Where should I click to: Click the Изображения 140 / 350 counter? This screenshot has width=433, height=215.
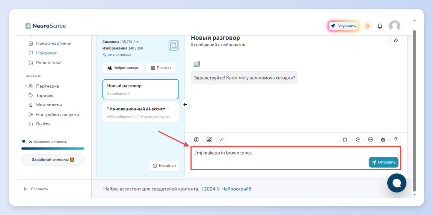(x=123, y=48)
